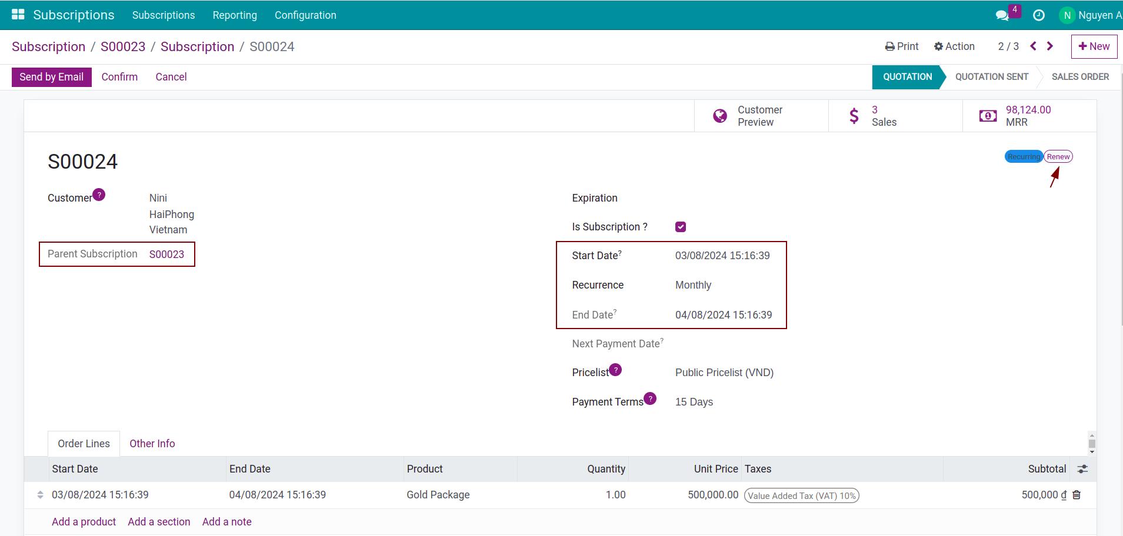
Task: Click the Confirm button
Action: coord(119,77)
